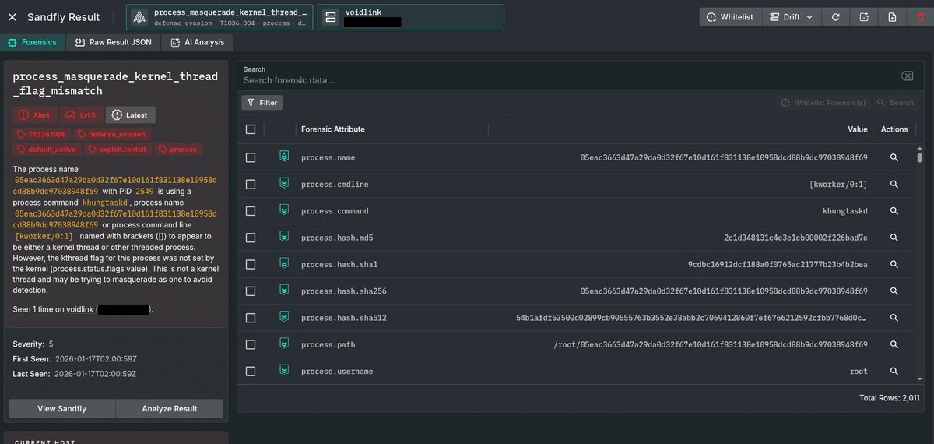The width and height of the screenshot is (934, 444).
Task: Click the View Sandfly button
Action: tap(62, 408)
